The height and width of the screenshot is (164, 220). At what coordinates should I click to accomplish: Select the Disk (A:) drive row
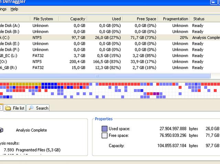tap(110, 26)
